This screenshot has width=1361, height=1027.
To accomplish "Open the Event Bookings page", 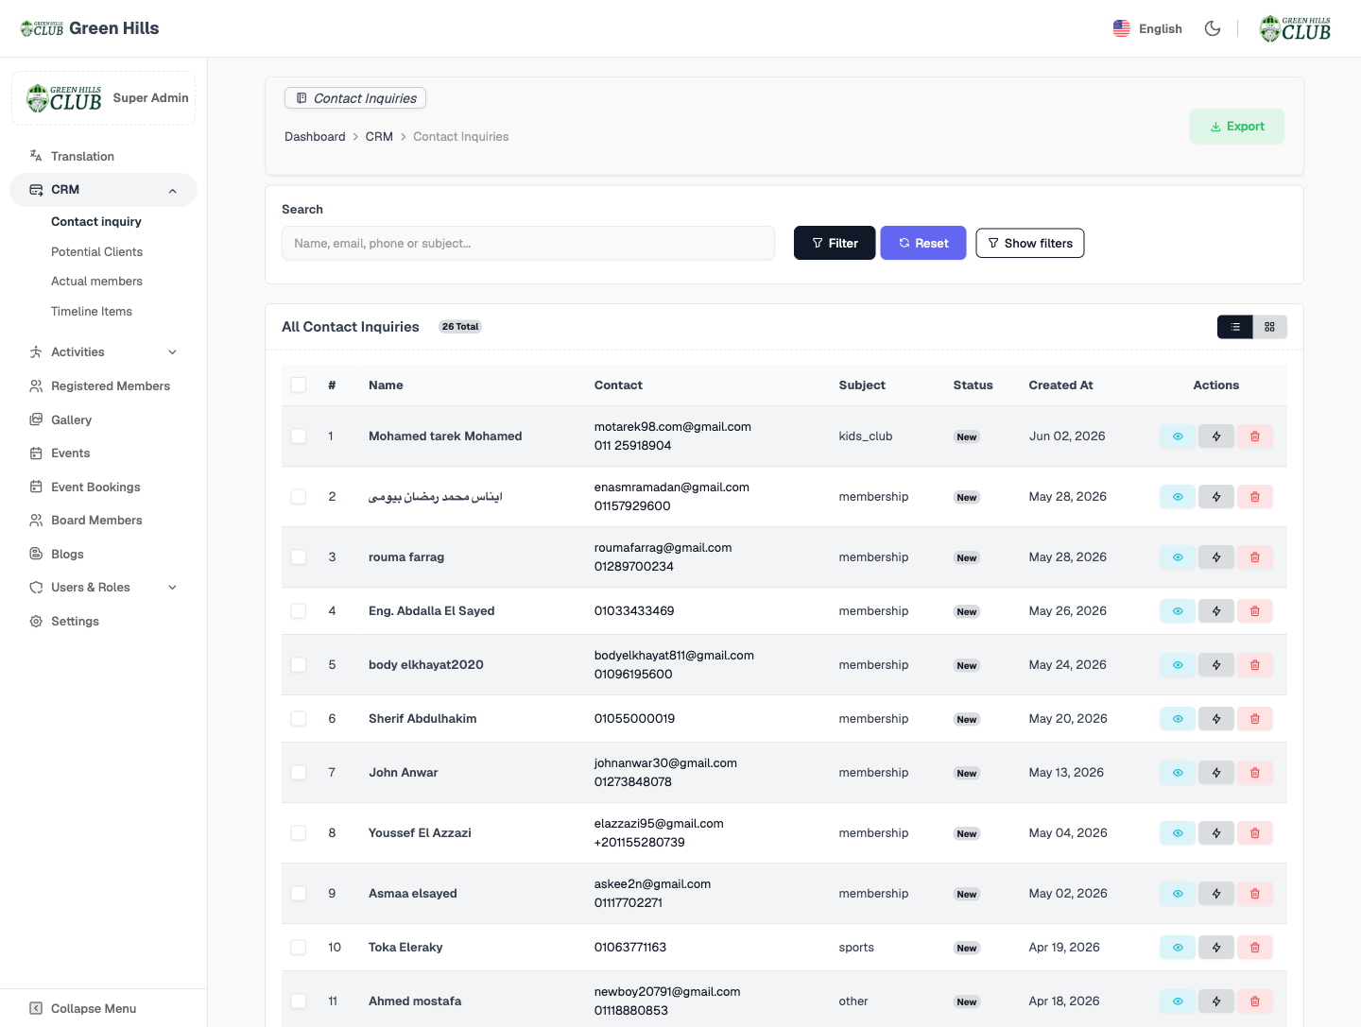I will [95, 488].
